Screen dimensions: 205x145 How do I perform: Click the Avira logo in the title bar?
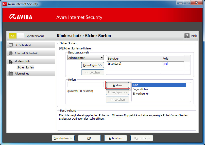5,4
